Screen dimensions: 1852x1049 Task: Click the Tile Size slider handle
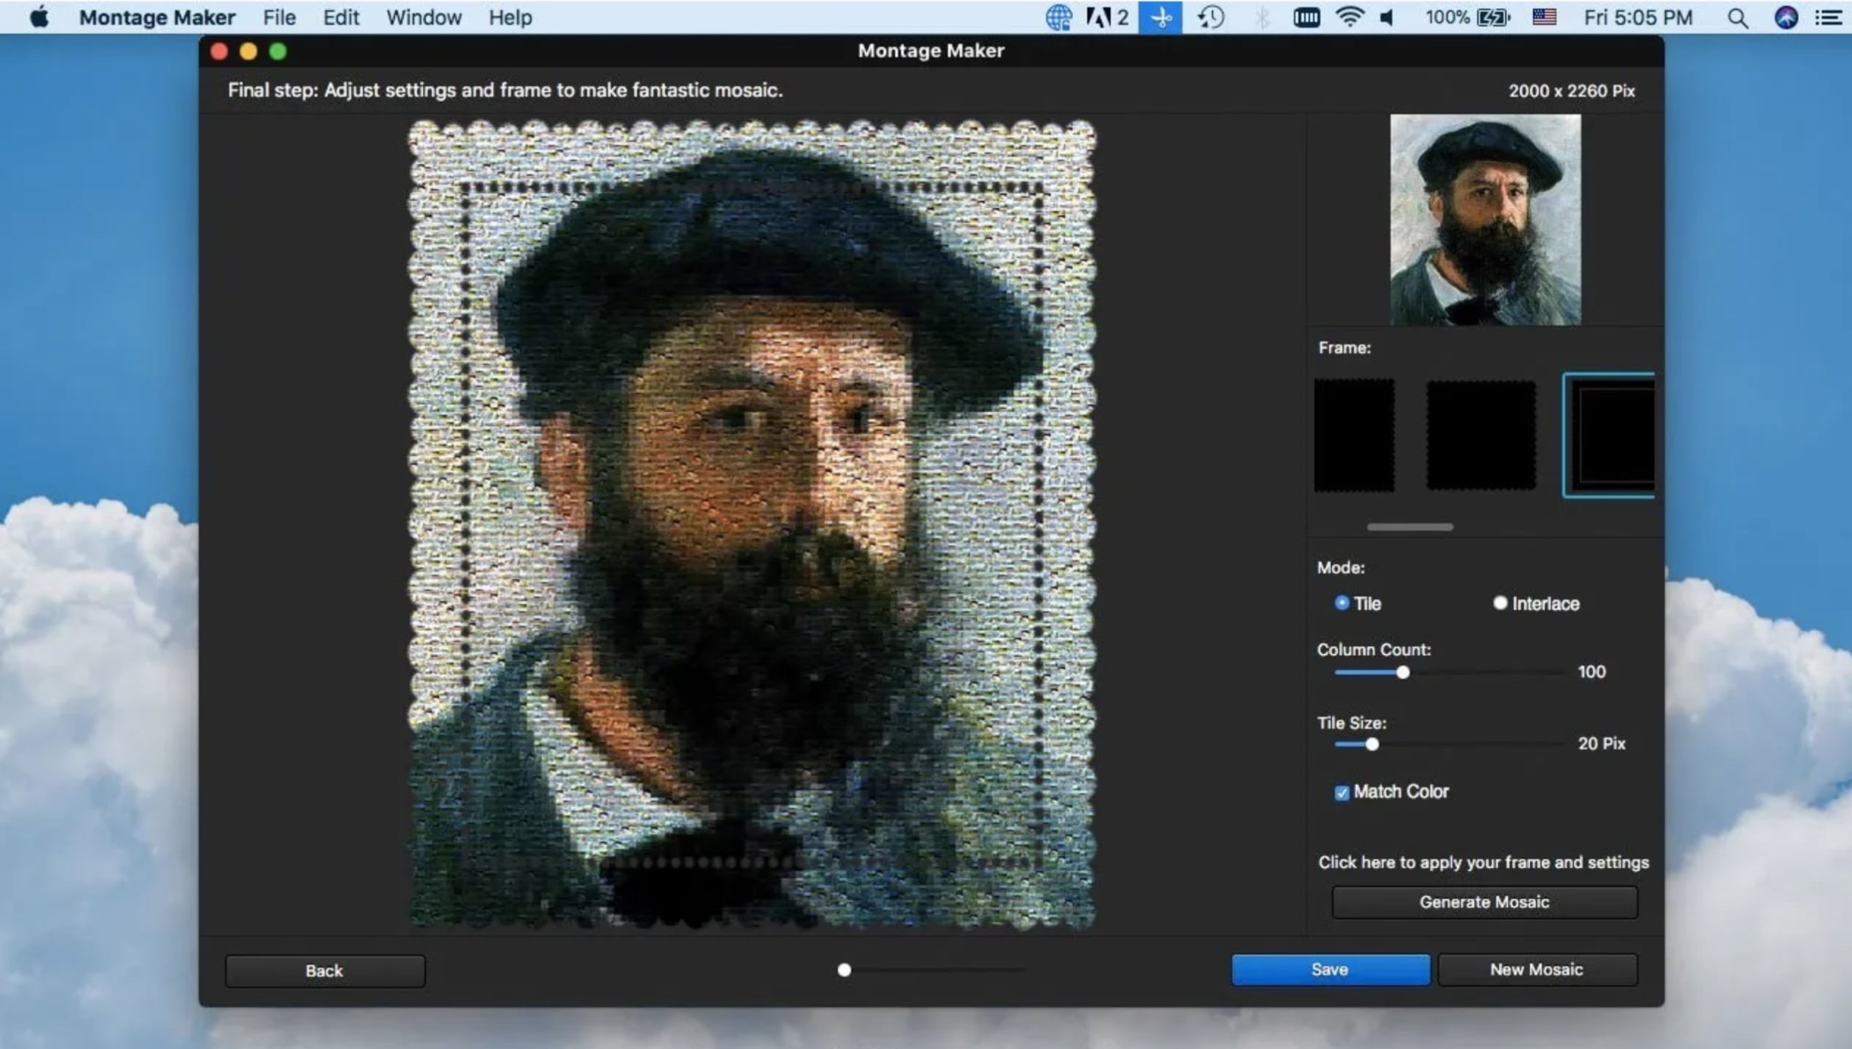[1372, 744]
